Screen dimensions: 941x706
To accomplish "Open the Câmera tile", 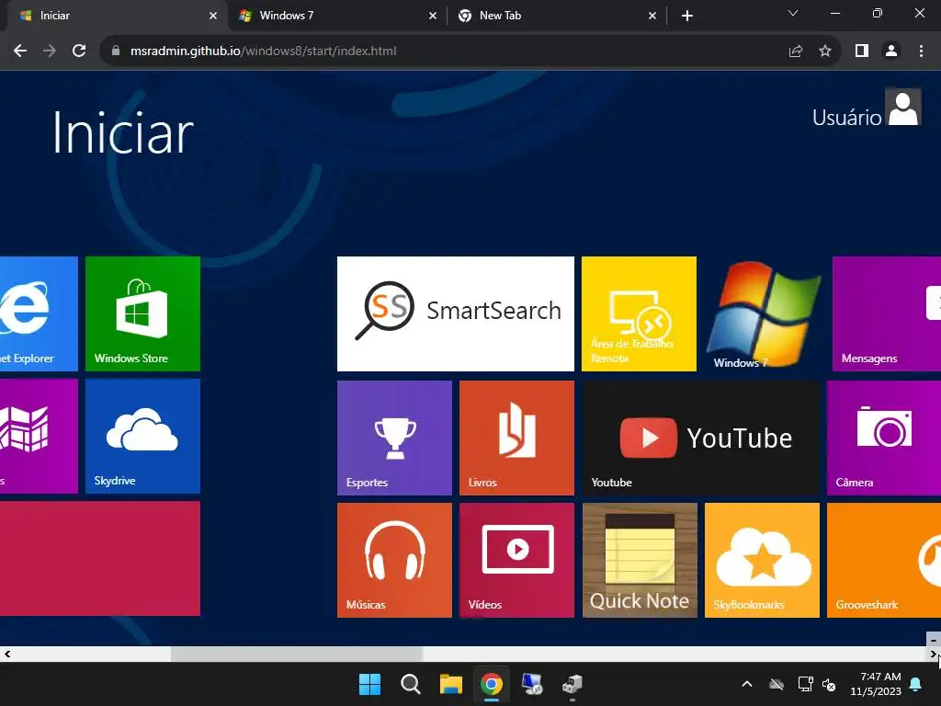I will tap(884, 438).
